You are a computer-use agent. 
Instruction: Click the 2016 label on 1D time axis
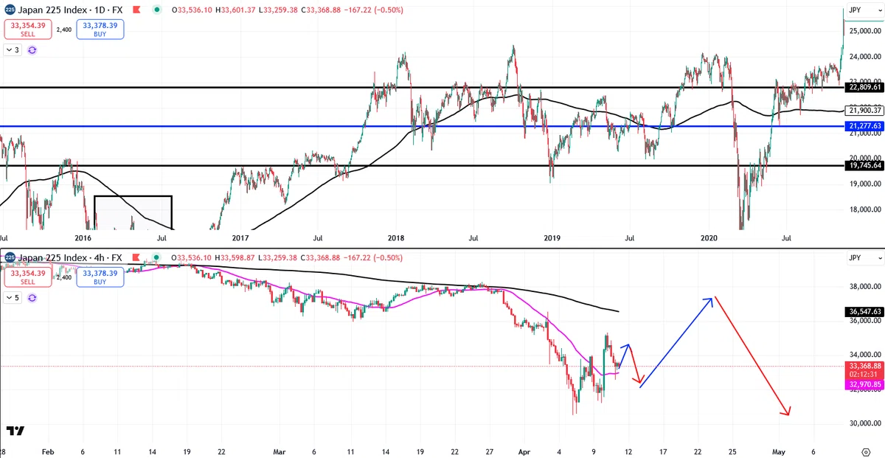pyautogui.click(x=83, y=238)
